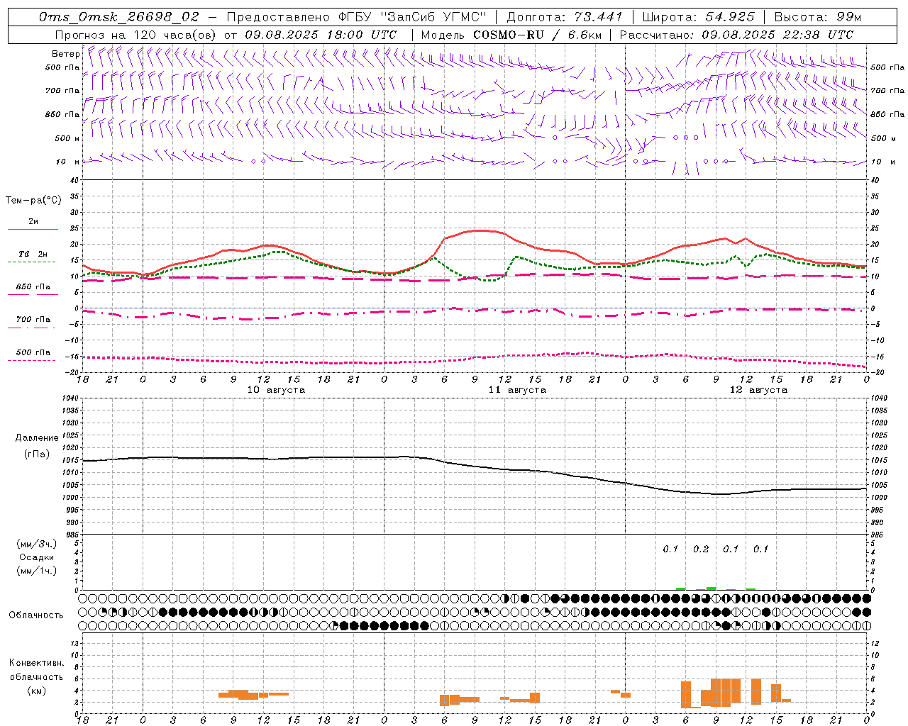
Task: Click the Тем-ра(°C) axis label
Action: coord(33,201)
